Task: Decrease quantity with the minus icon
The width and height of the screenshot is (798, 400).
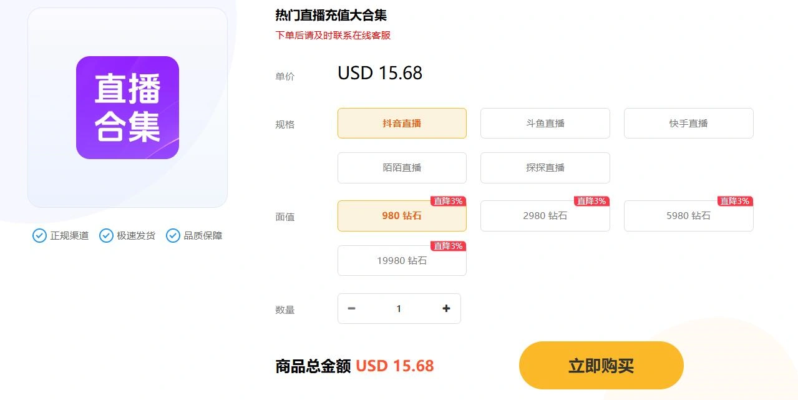Action: click(351, 308)
